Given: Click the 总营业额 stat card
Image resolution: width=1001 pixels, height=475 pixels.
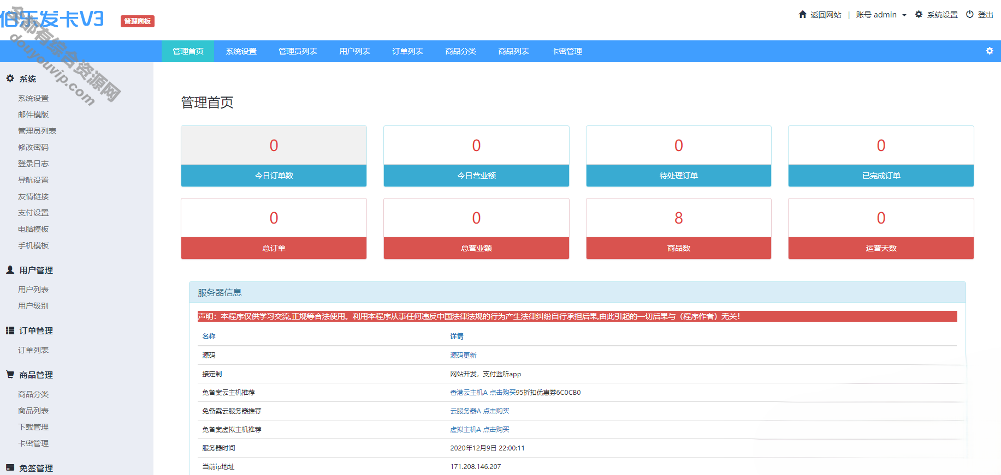Looking at the screenshot, I should click(x=476, y=229).
